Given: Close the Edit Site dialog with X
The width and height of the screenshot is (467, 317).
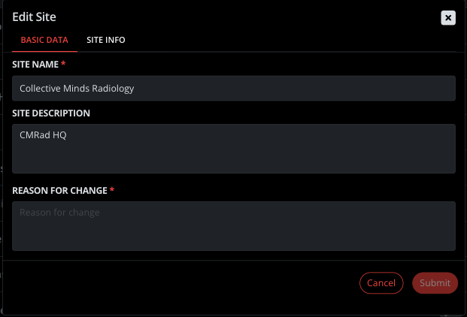Looking at the screenshot, I should [x=448, y=18].
